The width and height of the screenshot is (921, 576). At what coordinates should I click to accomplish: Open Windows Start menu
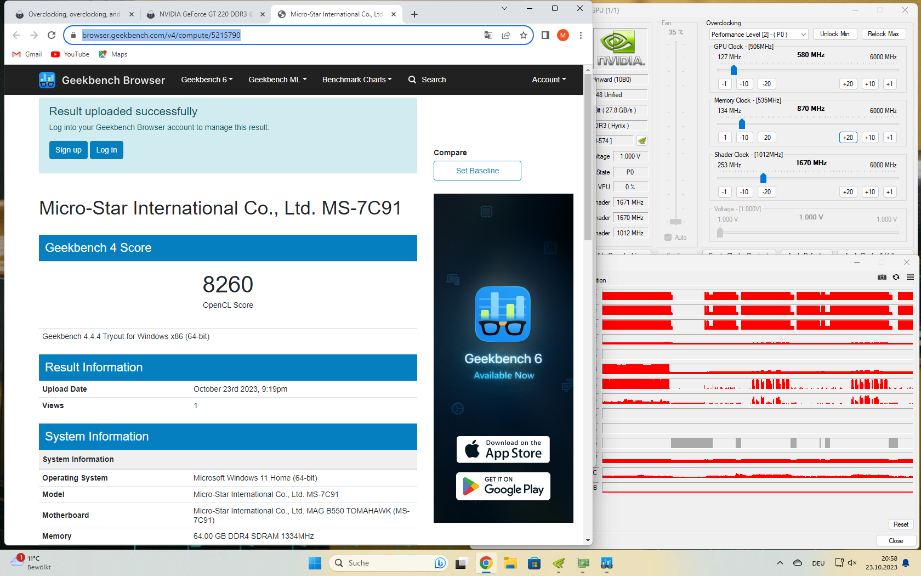click(x=315, y=563)
